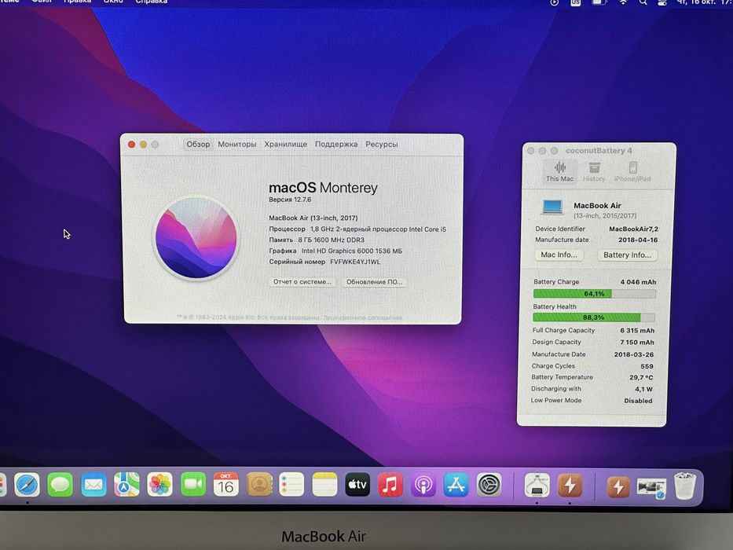Launch Messages from the Dock

tap(60, 485)
